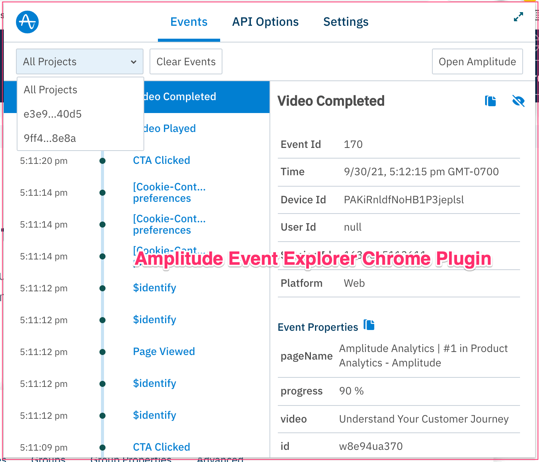The height and width of the screenshot is (462, 539).
Task: Click the timeline dot at 5:11:20 pm
Action: coord(102,161)
